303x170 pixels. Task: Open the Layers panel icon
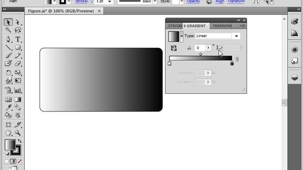pos(294,77)
